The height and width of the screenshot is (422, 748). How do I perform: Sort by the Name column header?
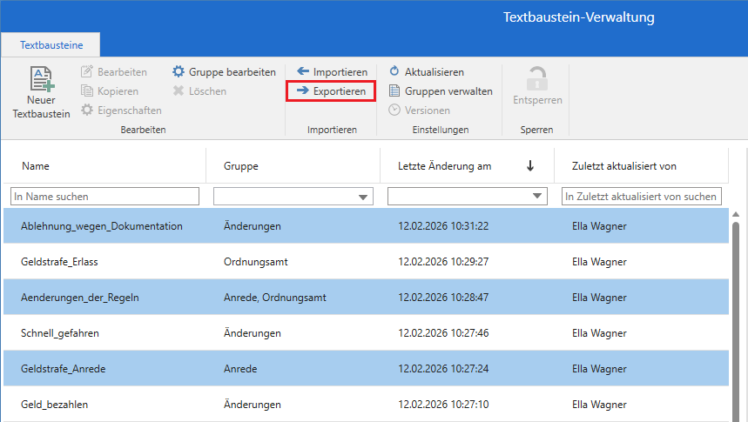coord(36,166)
